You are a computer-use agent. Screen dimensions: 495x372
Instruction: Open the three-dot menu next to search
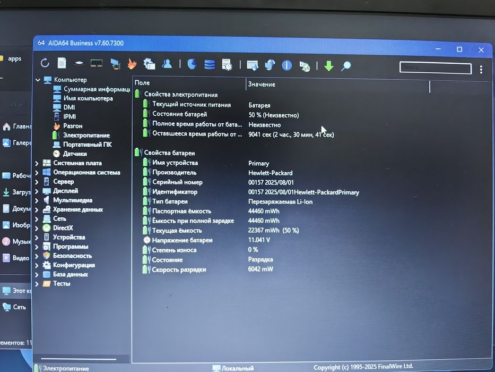coord(481,70)
